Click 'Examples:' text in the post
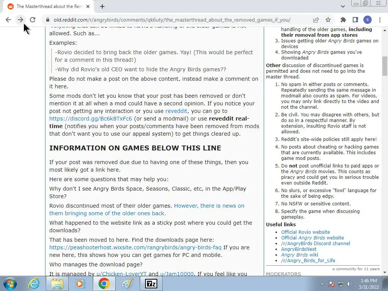This screenshot has width=388, height=291. pyautogui.click(x=63, y=43)
